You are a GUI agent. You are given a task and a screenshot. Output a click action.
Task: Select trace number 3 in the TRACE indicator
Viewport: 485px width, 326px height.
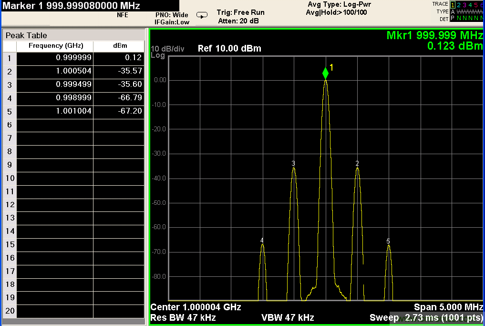464,4
